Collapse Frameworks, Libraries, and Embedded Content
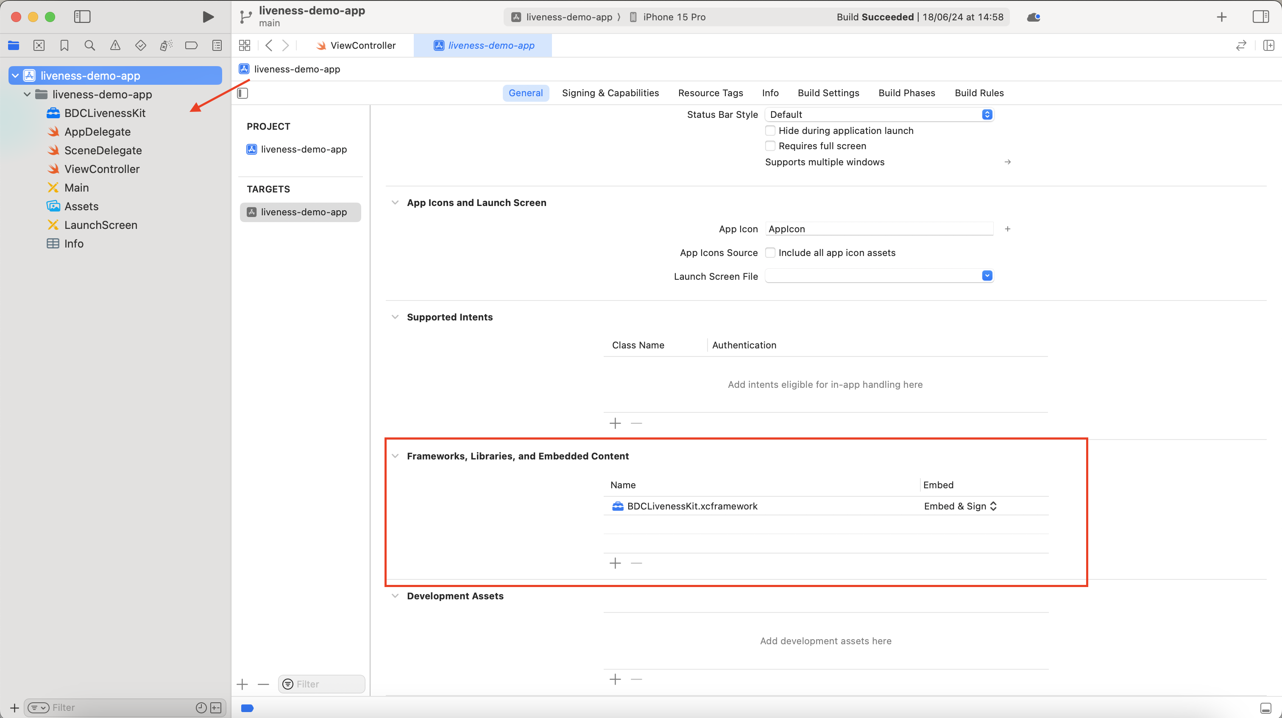 [395, 456]
